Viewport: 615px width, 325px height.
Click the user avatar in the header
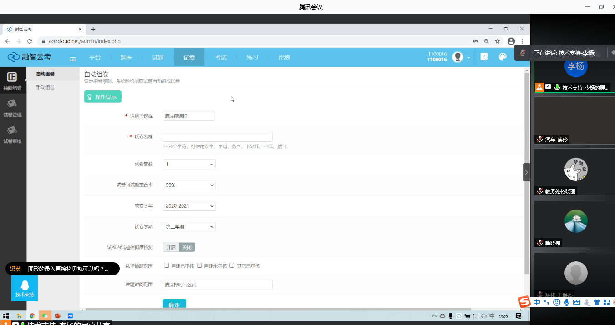tap(457, 57)
